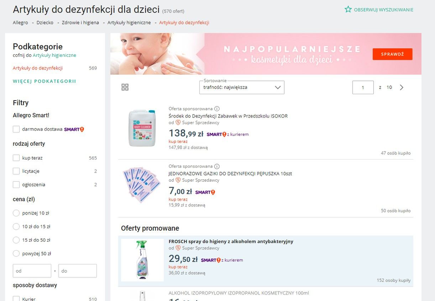Open FROSCH spray do higieny offer title
Viewport: 435px width, 301px height.
pos(231,241)
